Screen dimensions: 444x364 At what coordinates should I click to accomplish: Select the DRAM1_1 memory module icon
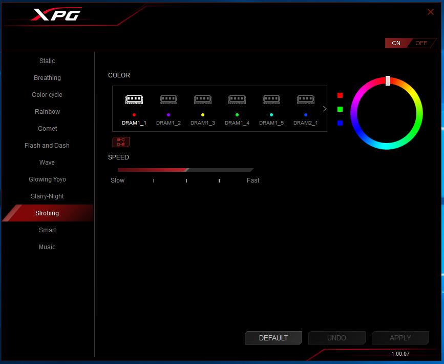pyautogui.click(x=134, y=99)
